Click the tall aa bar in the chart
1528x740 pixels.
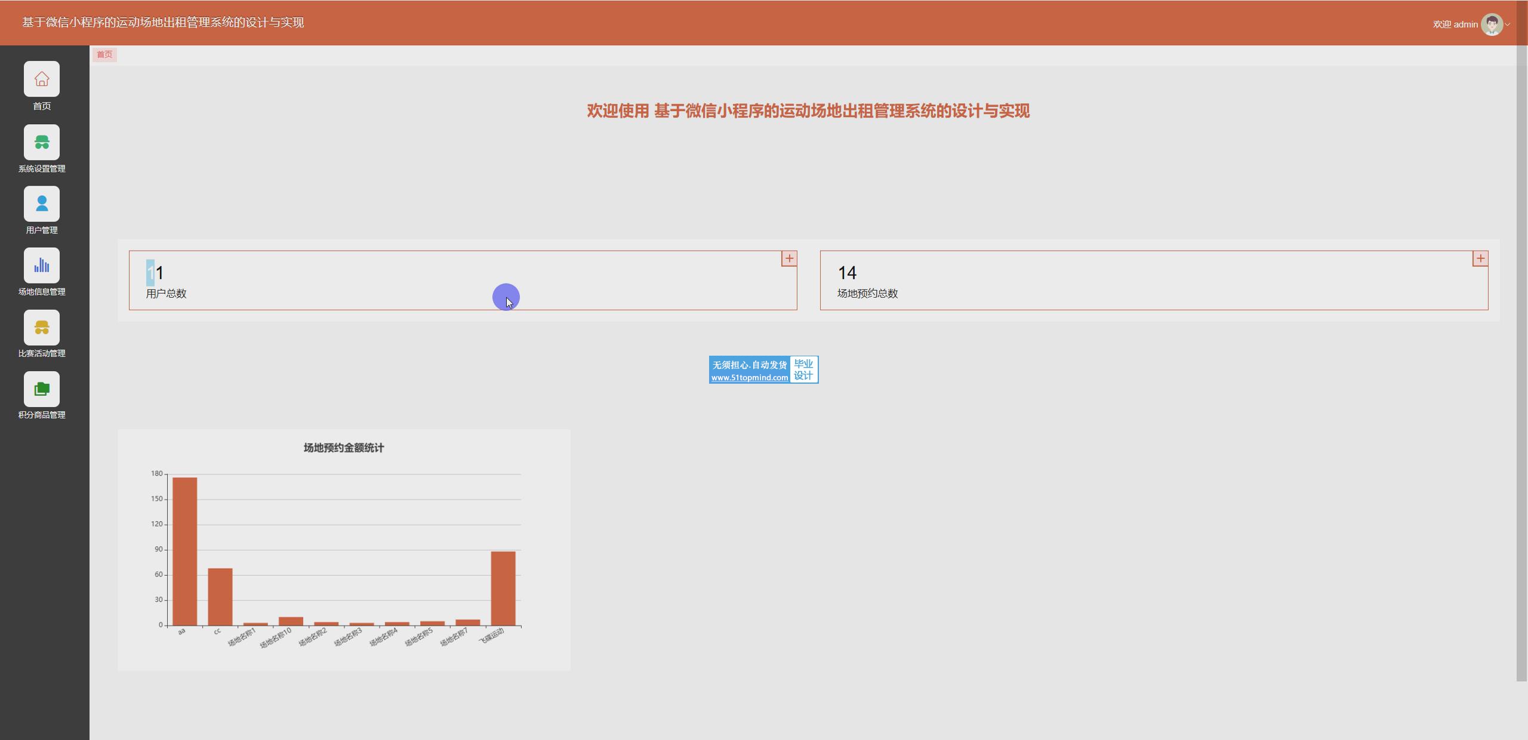point(184,550)
